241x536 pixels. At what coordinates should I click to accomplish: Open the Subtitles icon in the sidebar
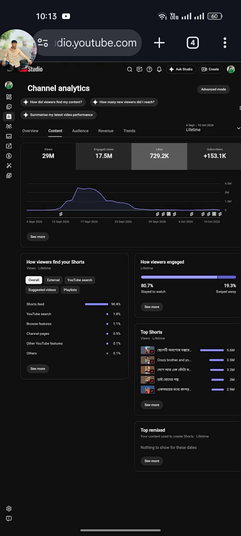pyautogui.click(x=9, y=136)
